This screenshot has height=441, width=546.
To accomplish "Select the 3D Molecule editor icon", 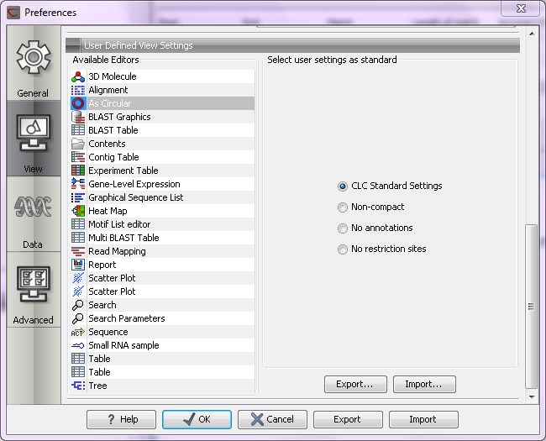I will (78, 76).
